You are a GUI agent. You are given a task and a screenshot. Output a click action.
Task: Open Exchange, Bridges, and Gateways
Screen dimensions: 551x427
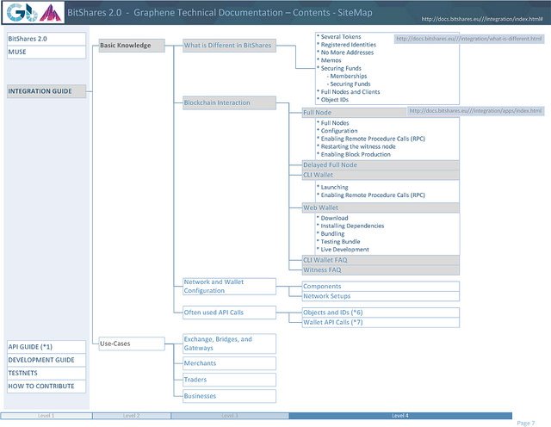tap(230, 343)
